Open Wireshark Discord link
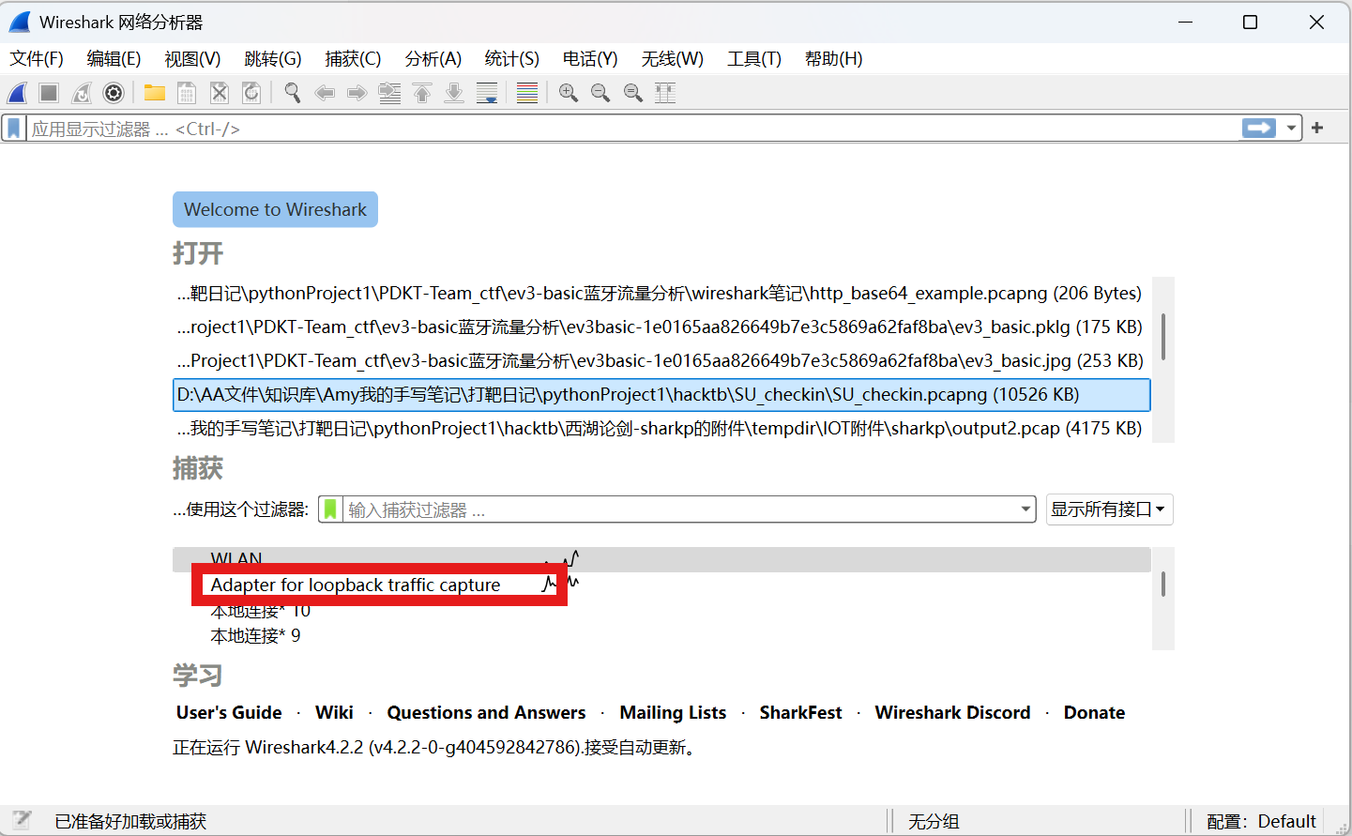This screenshot has width=1352, height=836. coord(952,712)
